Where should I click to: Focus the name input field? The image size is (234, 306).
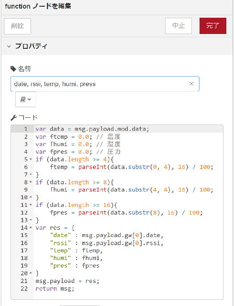[x=105, y=84]
